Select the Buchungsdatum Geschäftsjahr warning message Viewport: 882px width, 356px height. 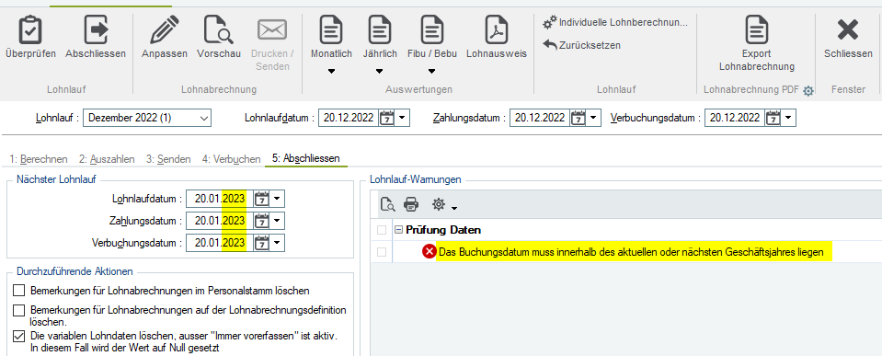point(631,253)
